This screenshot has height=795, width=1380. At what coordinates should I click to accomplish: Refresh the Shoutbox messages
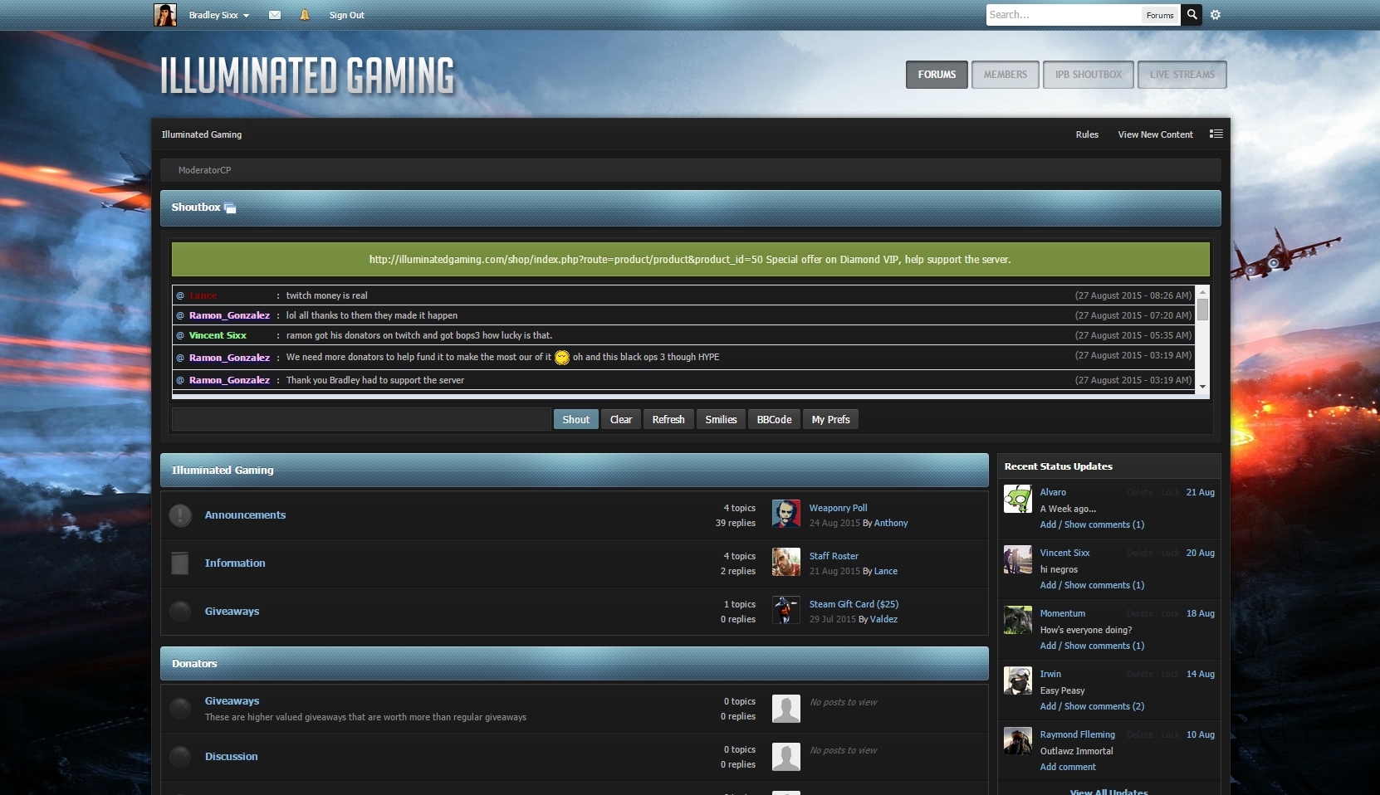pyautogui.click(x=668, y=420)
